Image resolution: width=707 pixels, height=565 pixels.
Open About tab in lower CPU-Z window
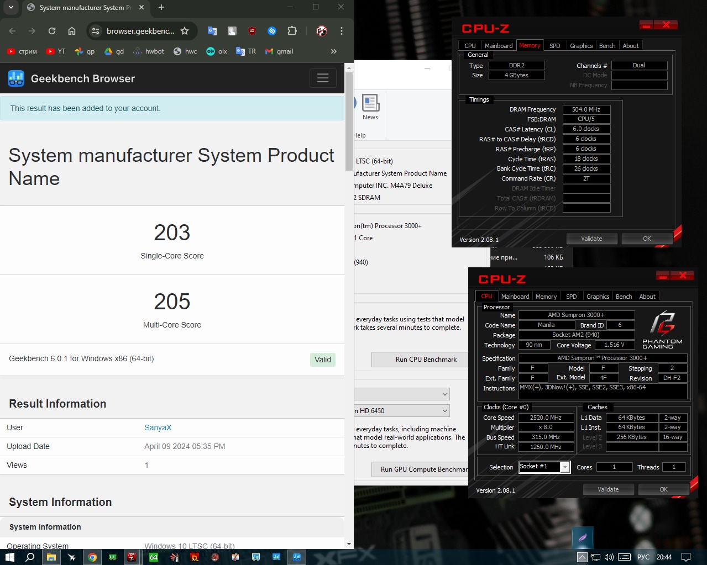tap(647, 297)
